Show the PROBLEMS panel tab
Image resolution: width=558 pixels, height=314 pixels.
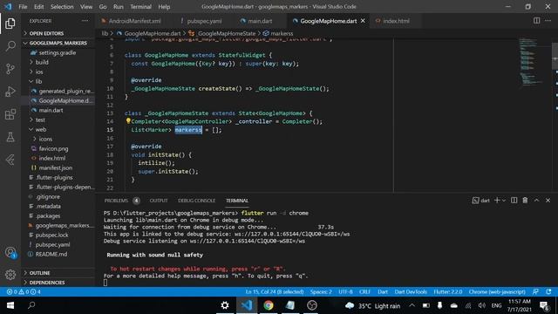[116, 201]
